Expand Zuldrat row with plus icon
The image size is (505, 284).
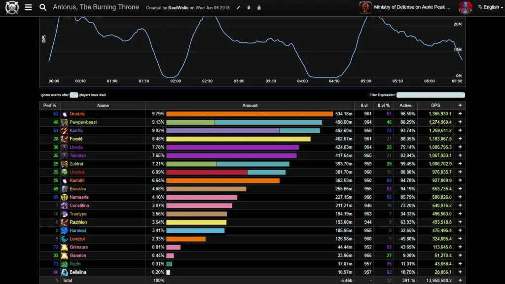(460, 164)
